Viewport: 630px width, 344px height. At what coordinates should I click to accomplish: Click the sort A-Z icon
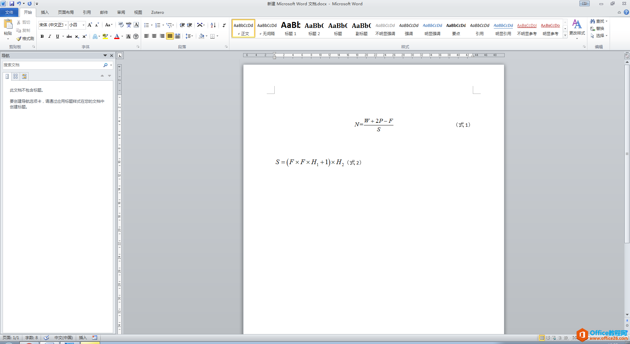[x=213, y=25]
